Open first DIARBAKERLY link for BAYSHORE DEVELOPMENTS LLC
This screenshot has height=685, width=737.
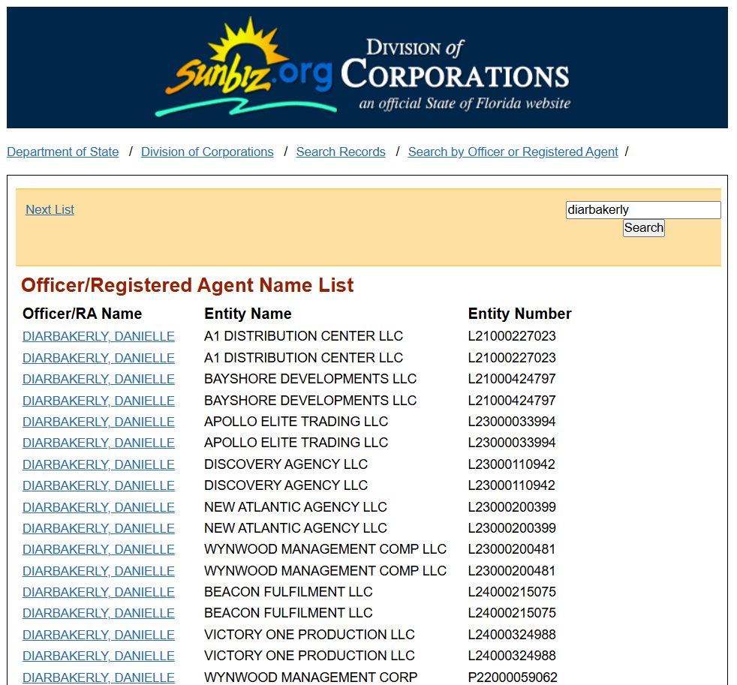99,379
